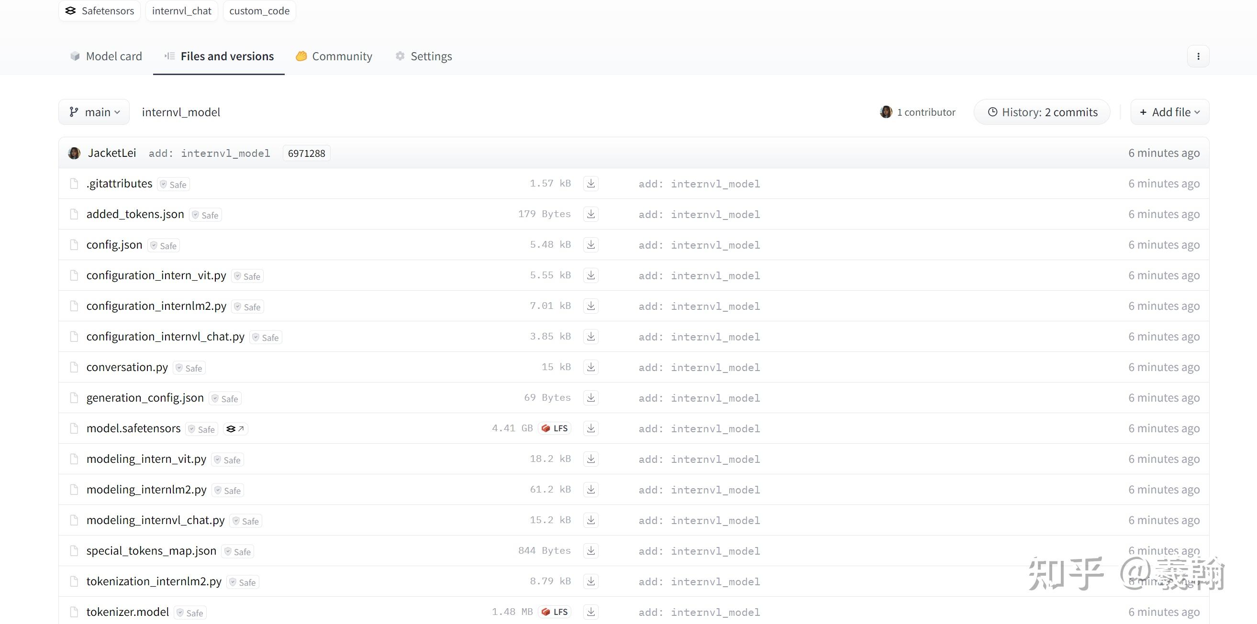The image size is (1257, 624).
Task: Go to the Settings tab
Action: 423,56
